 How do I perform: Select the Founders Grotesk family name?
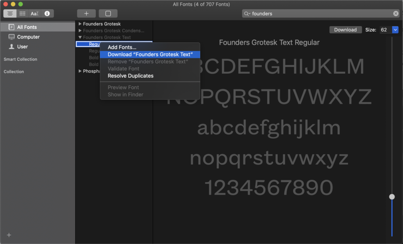coord(102,24)
